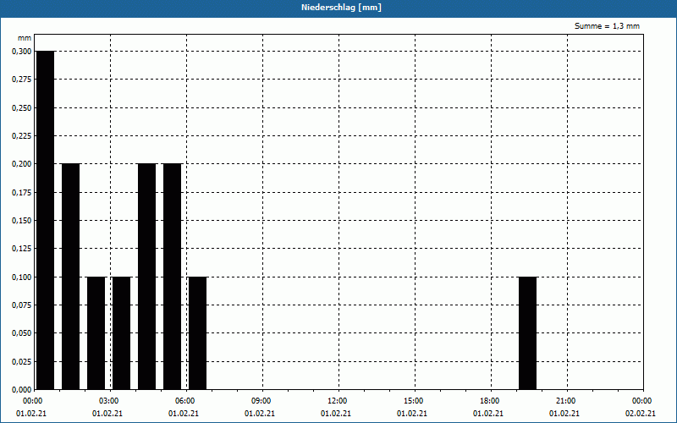
Task: Click the "00:00" label above date 02.02.21
Action: click(642, 401)
